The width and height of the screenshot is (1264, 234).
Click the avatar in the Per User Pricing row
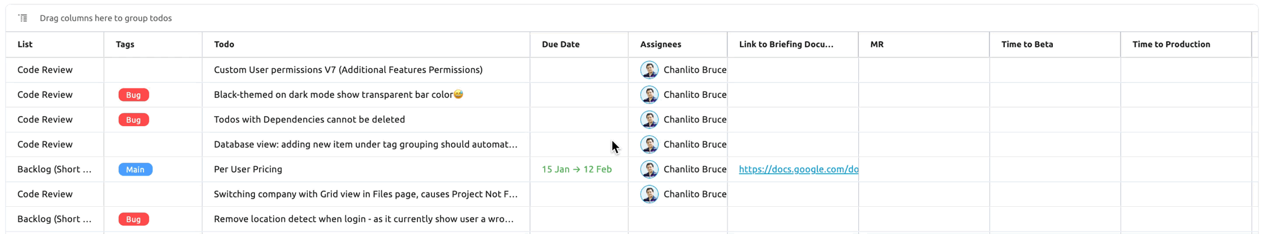[649, 169]
